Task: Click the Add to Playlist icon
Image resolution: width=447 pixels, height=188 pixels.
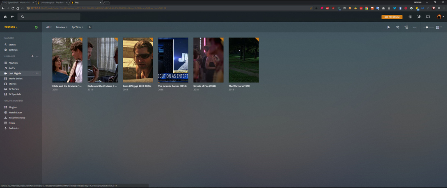Action: point(406,27)
